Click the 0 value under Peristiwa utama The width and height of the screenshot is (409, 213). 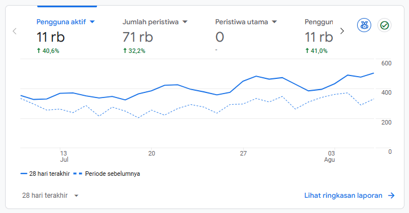tap(219, 37)
